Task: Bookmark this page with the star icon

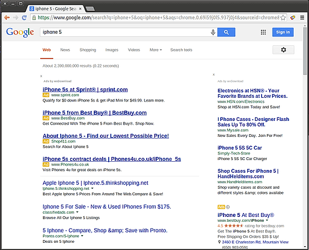Action: pos(283,18)
